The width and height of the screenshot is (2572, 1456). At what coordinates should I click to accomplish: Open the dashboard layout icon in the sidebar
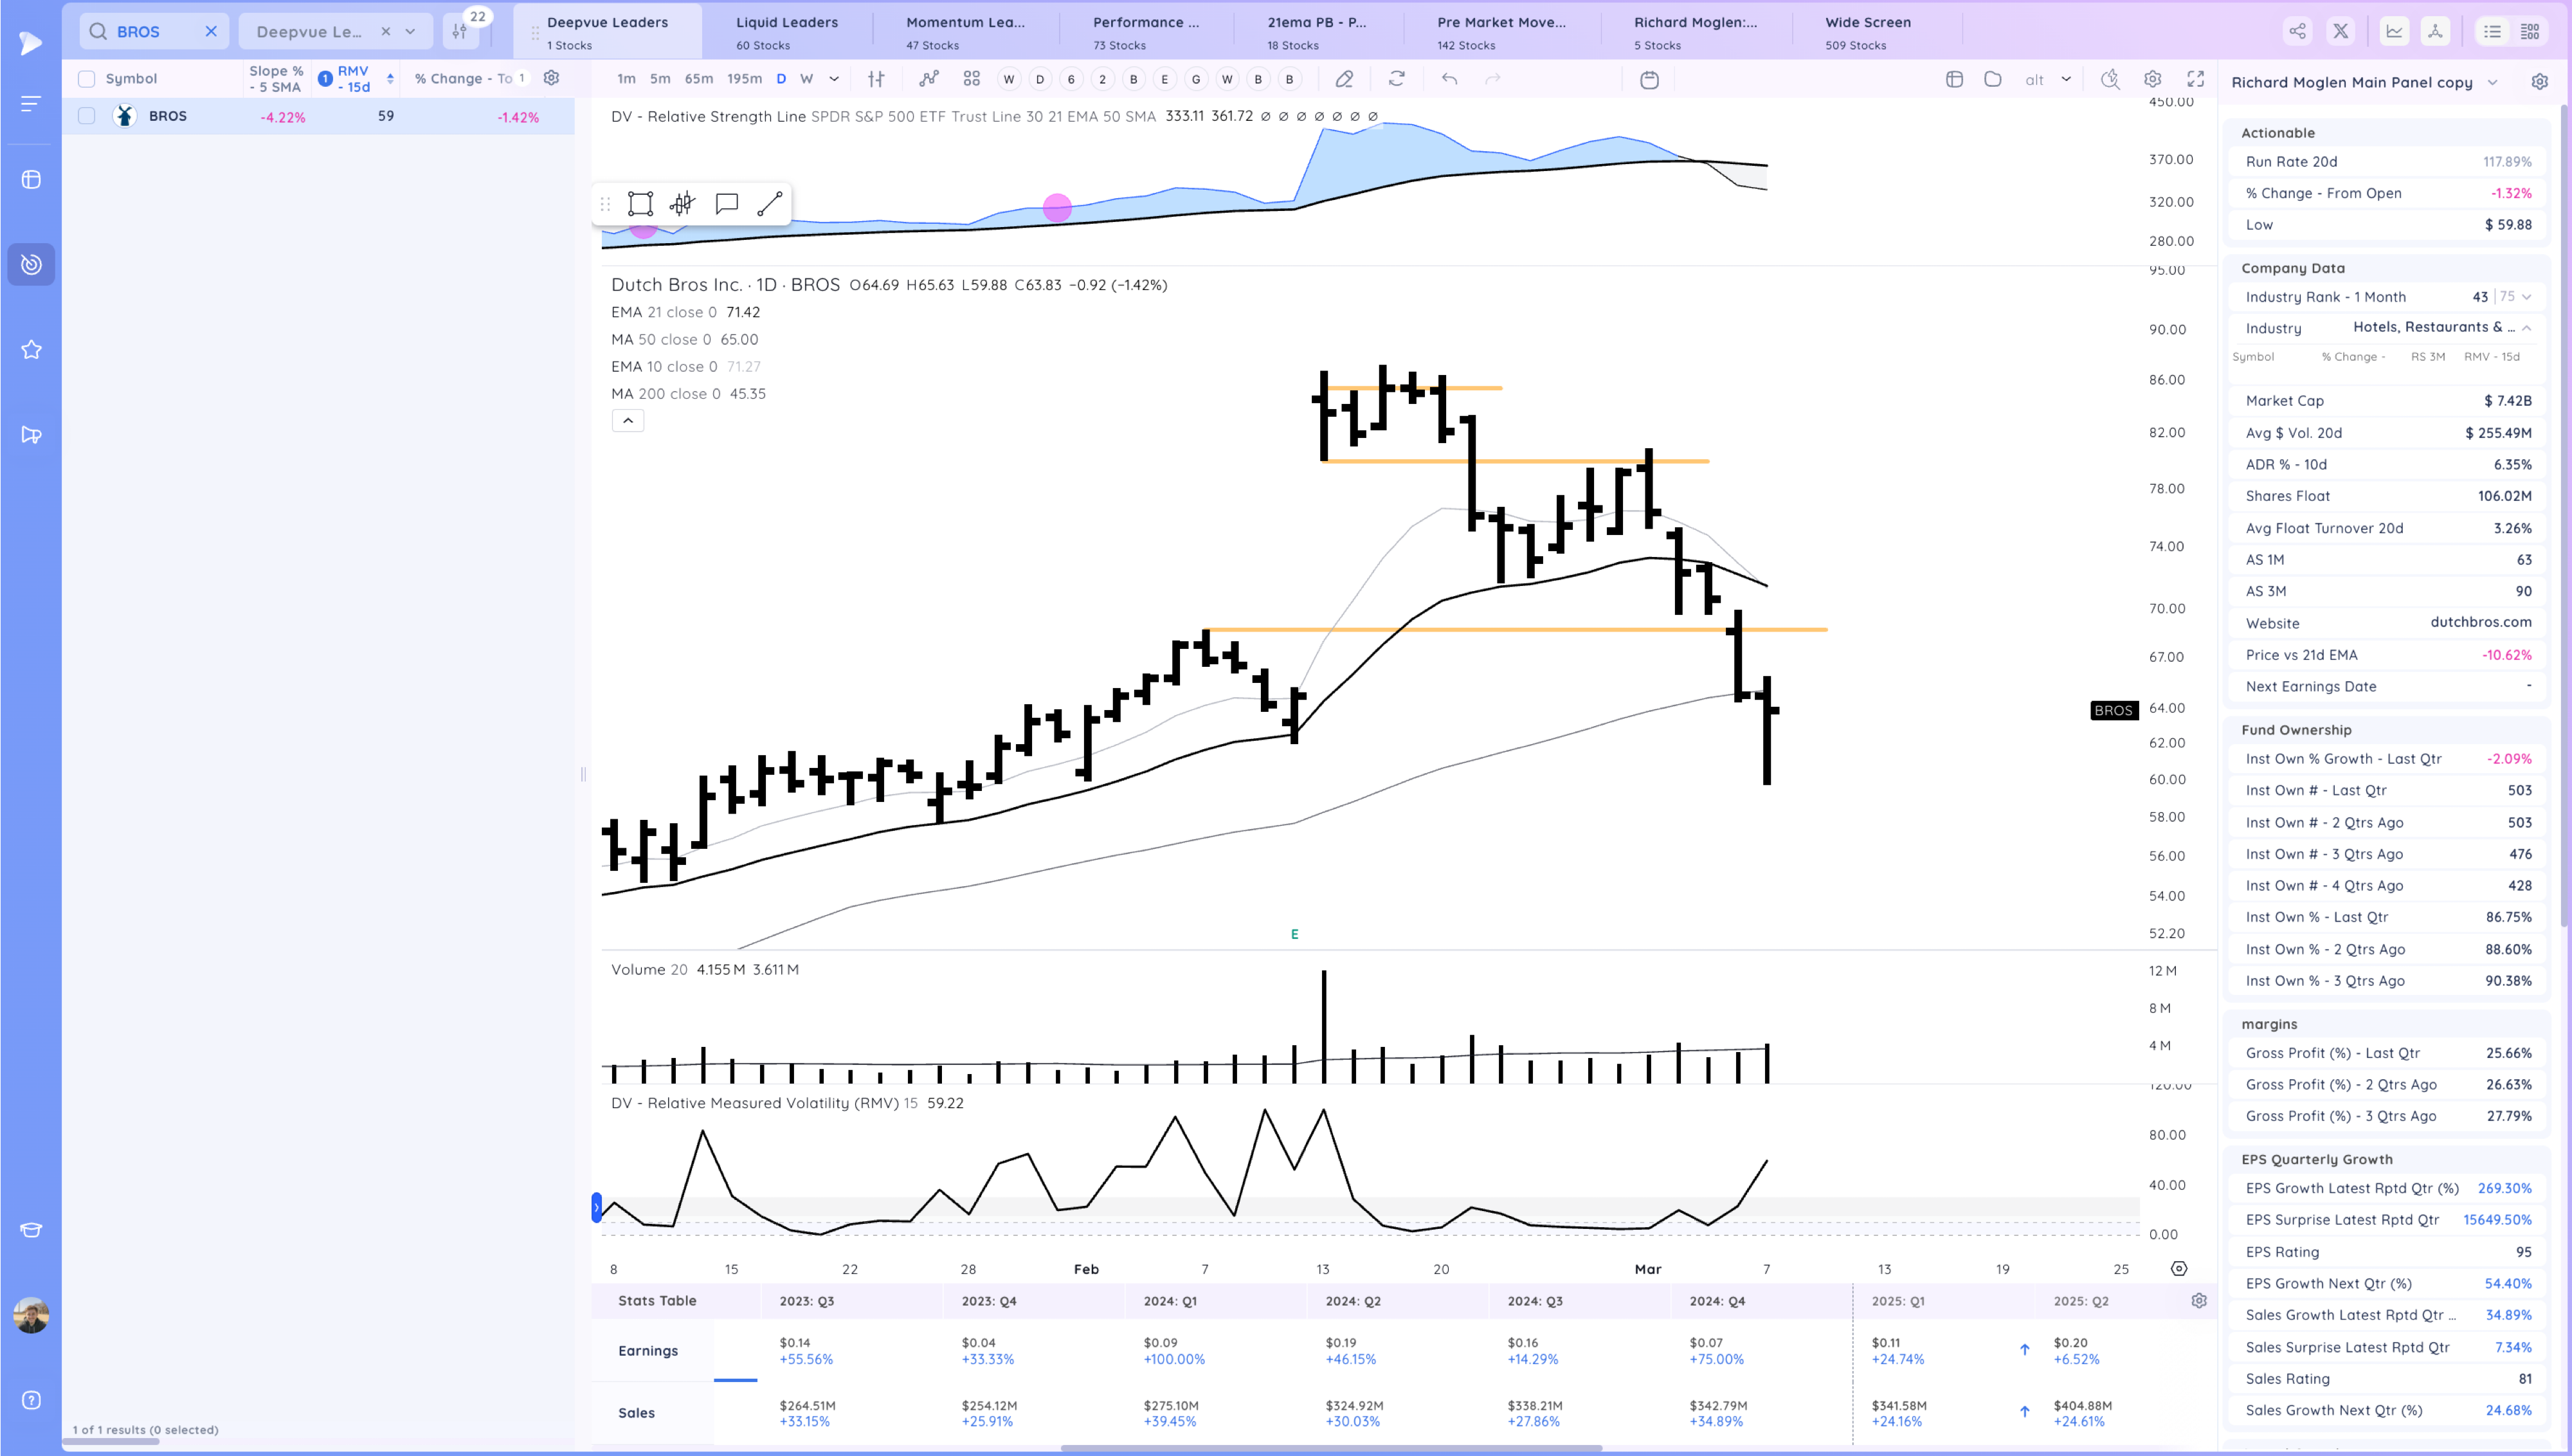[31, 180]
